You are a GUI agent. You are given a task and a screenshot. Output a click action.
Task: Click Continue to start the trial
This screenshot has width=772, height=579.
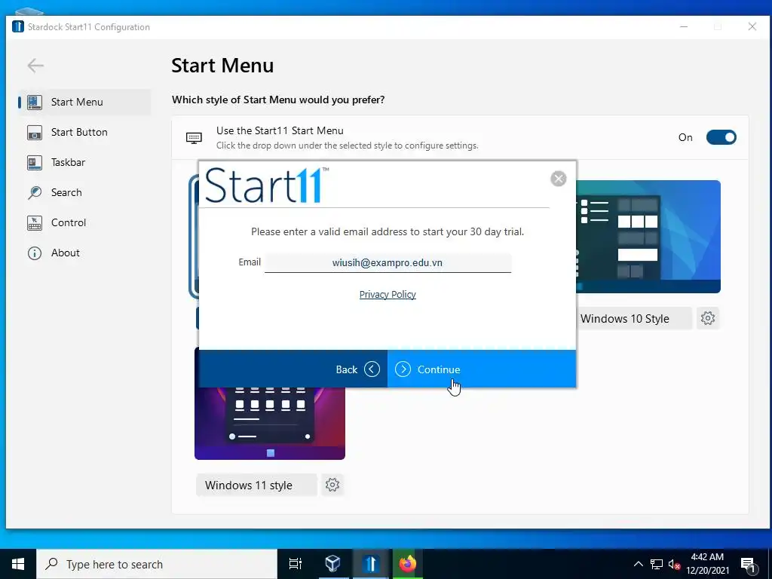coord(482,369)
